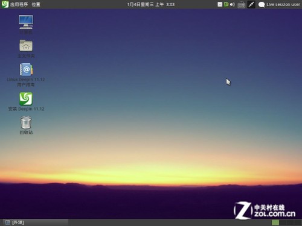Switch to the third workspace in switcher
Screen dimensions: 302x226
[290, 222]
